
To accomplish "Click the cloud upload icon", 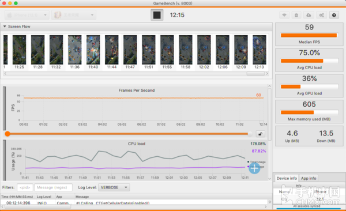I will (309, 15).
